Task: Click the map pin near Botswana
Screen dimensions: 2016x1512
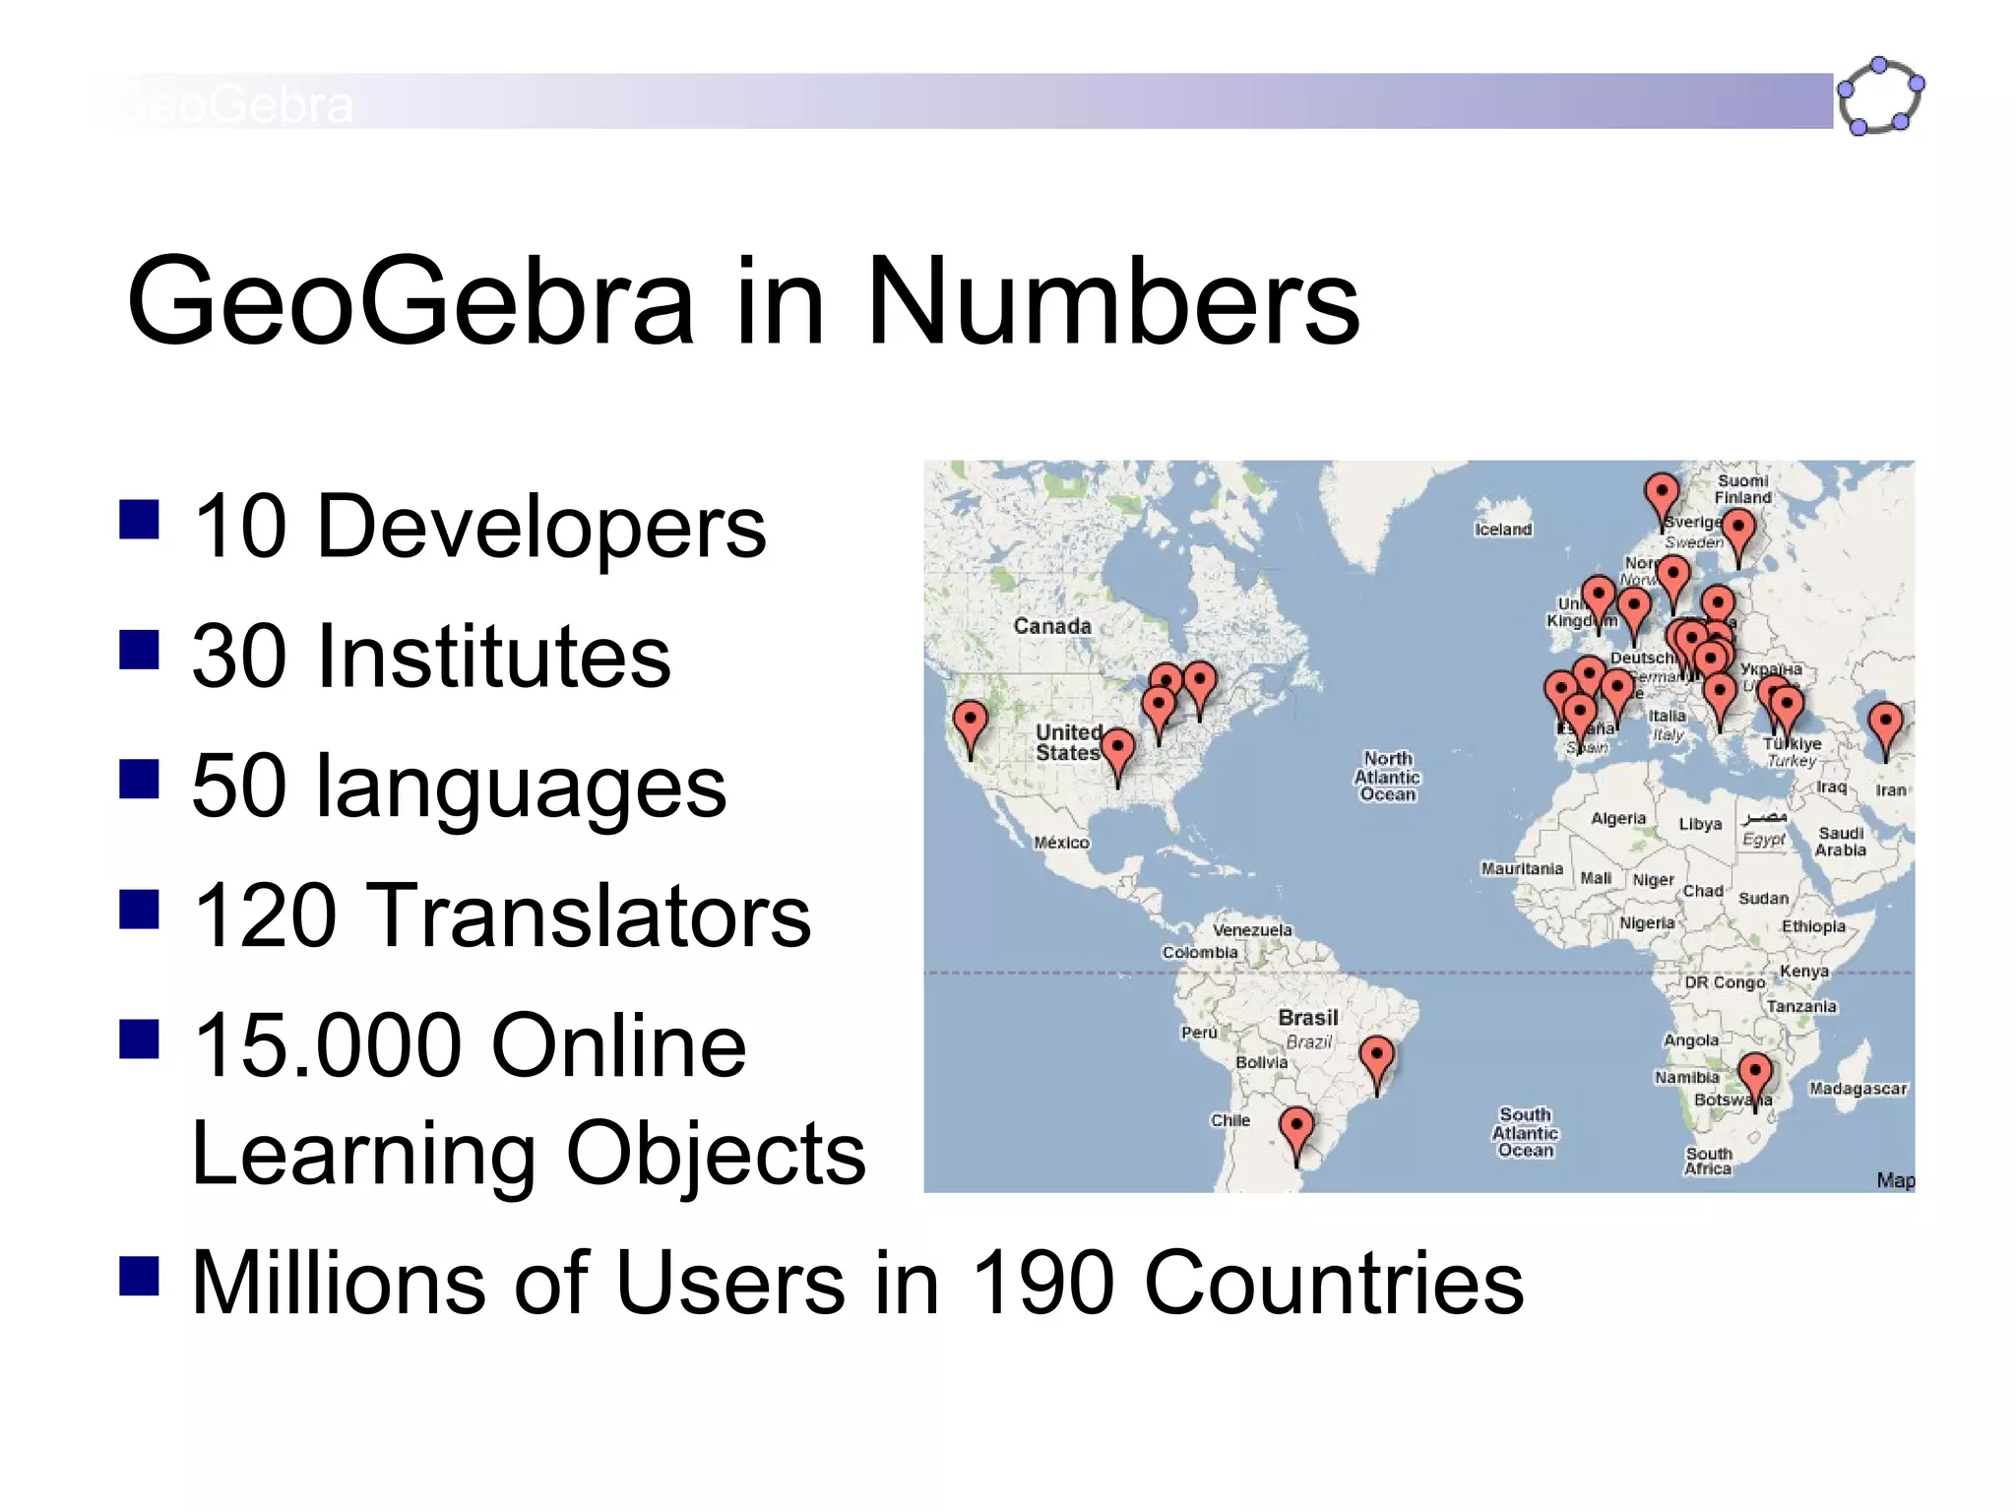Action: pos(1755,1083)
